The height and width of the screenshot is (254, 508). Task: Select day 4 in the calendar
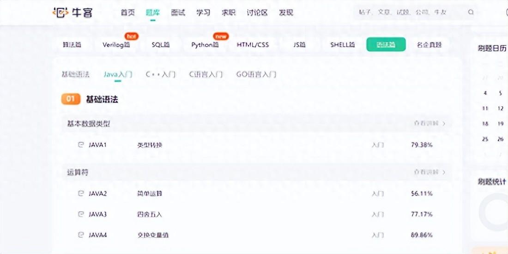point(485,93)
